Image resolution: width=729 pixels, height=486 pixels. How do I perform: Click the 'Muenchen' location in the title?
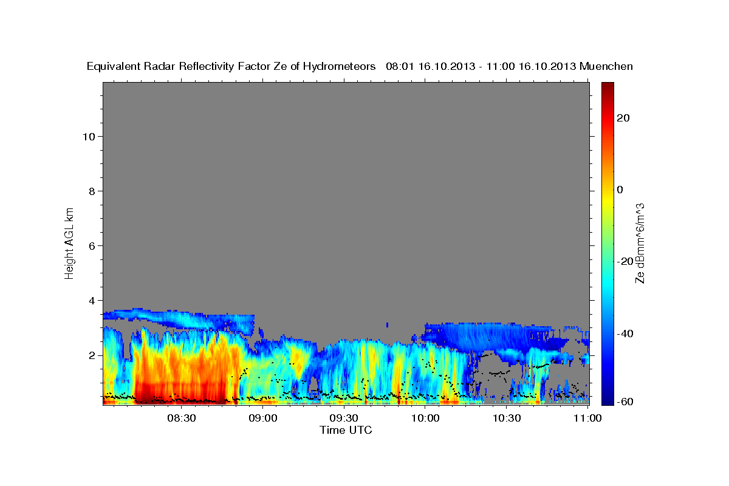tap(607, 66)
